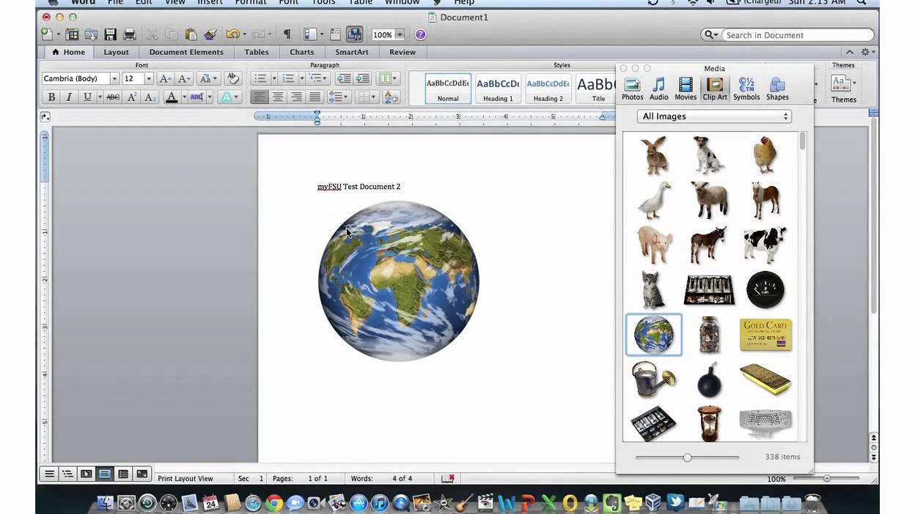
Task: Open the Change Case (Aa) dropdown
Action: pyautogui.click(x=207, y=78)
